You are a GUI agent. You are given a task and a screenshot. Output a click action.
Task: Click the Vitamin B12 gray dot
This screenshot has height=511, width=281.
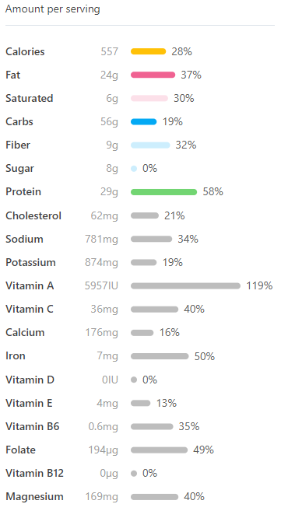[x=134, y=473]
